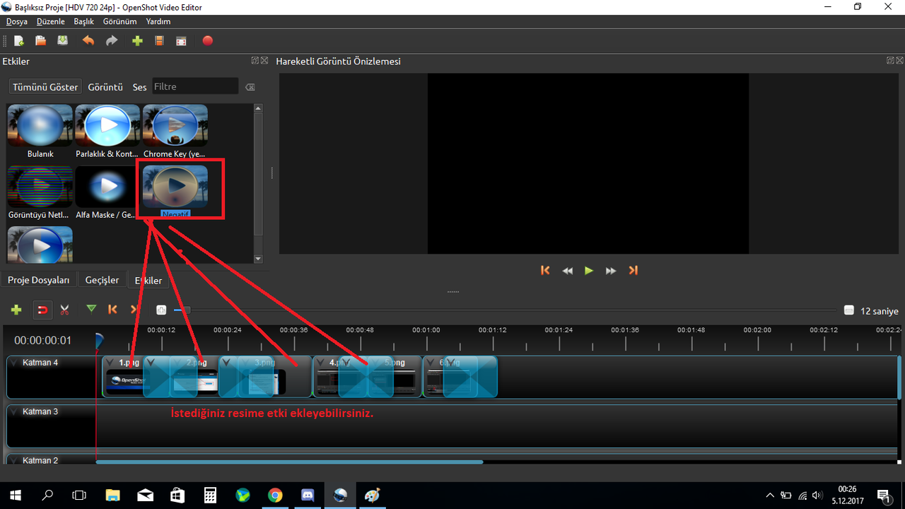
Task: Redo the last undone action
Action: click(112, 41)
